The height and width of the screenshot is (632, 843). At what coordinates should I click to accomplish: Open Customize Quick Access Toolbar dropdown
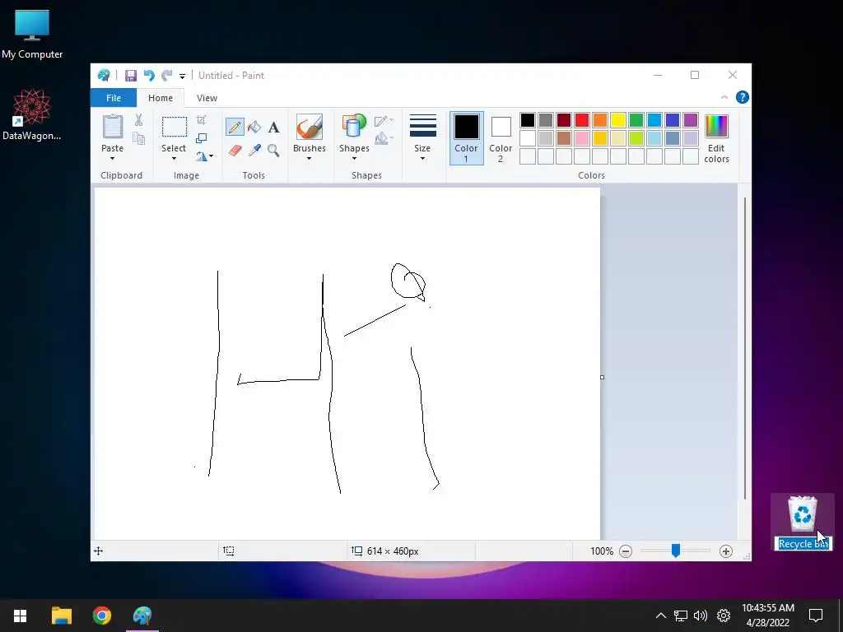[x=182, y=76]
